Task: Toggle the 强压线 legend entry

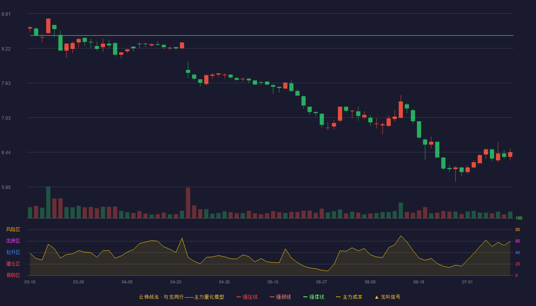Action: click(247, 297)
